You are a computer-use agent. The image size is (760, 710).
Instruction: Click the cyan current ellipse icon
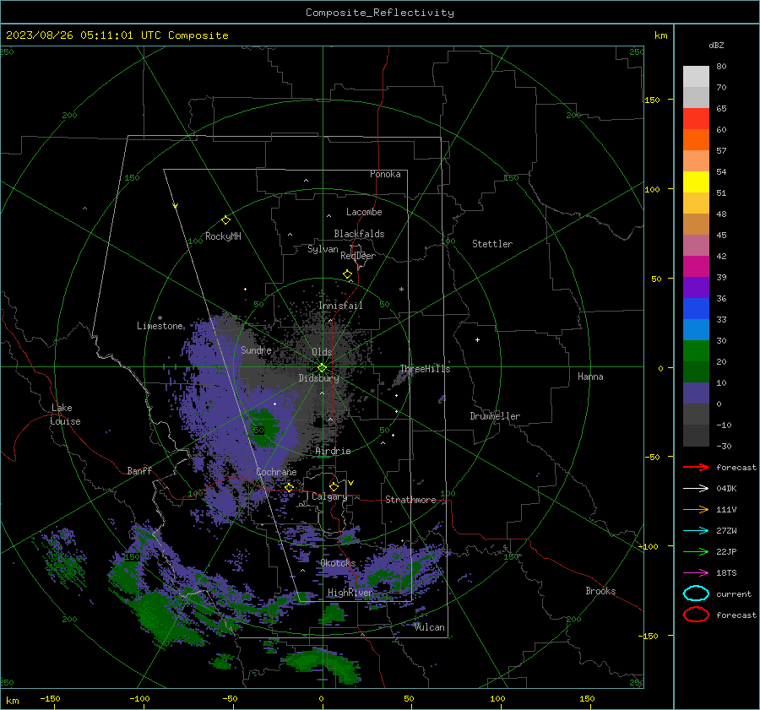(x=696, y=593)
